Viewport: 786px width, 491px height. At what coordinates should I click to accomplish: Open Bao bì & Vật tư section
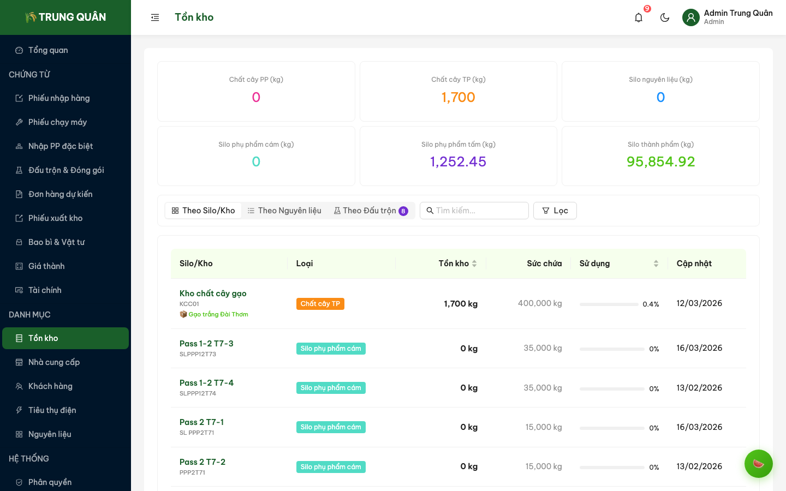point(56,242)
